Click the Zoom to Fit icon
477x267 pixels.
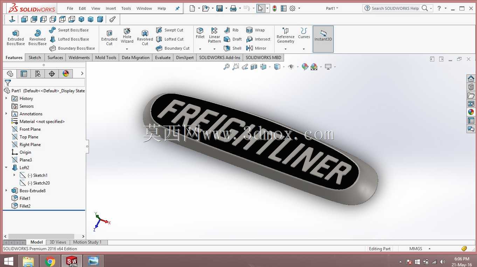pos(227,67)
